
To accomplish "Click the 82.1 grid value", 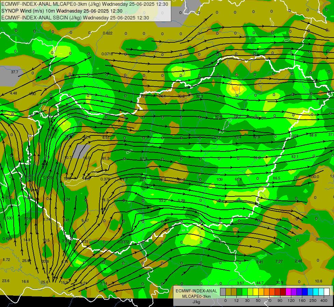I will (x=295, y=157).
